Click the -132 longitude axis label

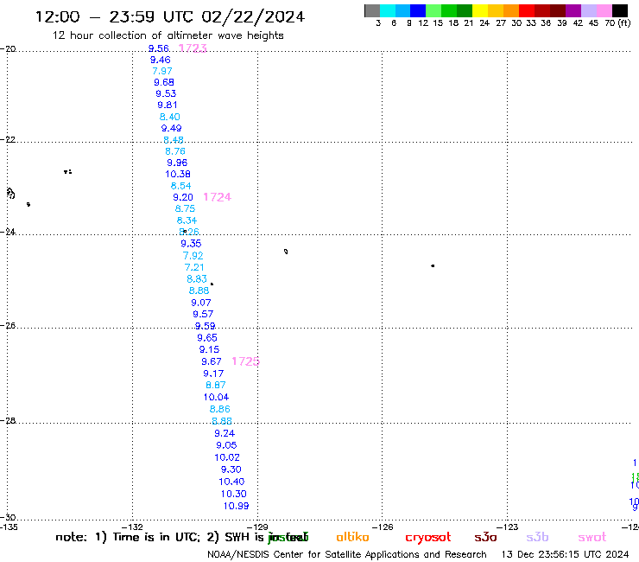click(133, 527)
